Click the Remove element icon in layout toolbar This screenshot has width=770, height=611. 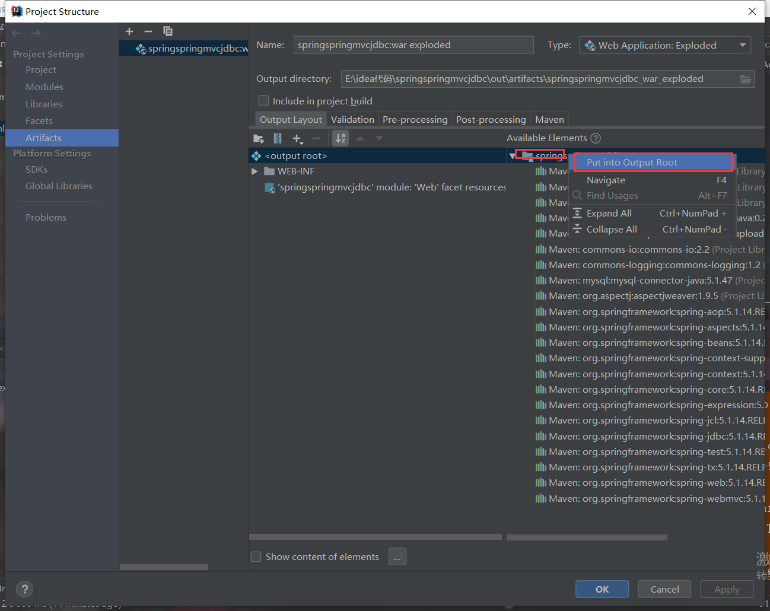tap(316, 138)
